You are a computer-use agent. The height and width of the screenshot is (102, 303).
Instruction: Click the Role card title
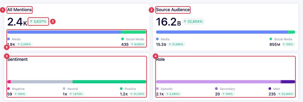[160, 59]
